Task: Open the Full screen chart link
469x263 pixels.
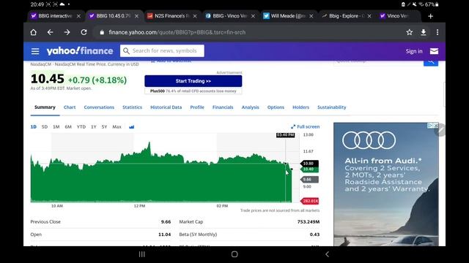Action: point(308,126)
